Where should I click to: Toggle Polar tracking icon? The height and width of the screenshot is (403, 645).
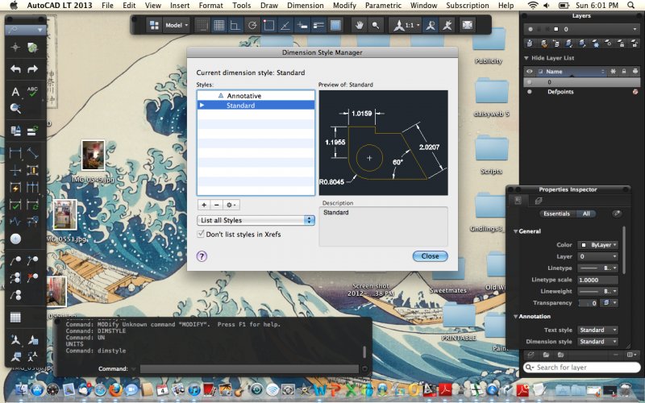[252, 25]
